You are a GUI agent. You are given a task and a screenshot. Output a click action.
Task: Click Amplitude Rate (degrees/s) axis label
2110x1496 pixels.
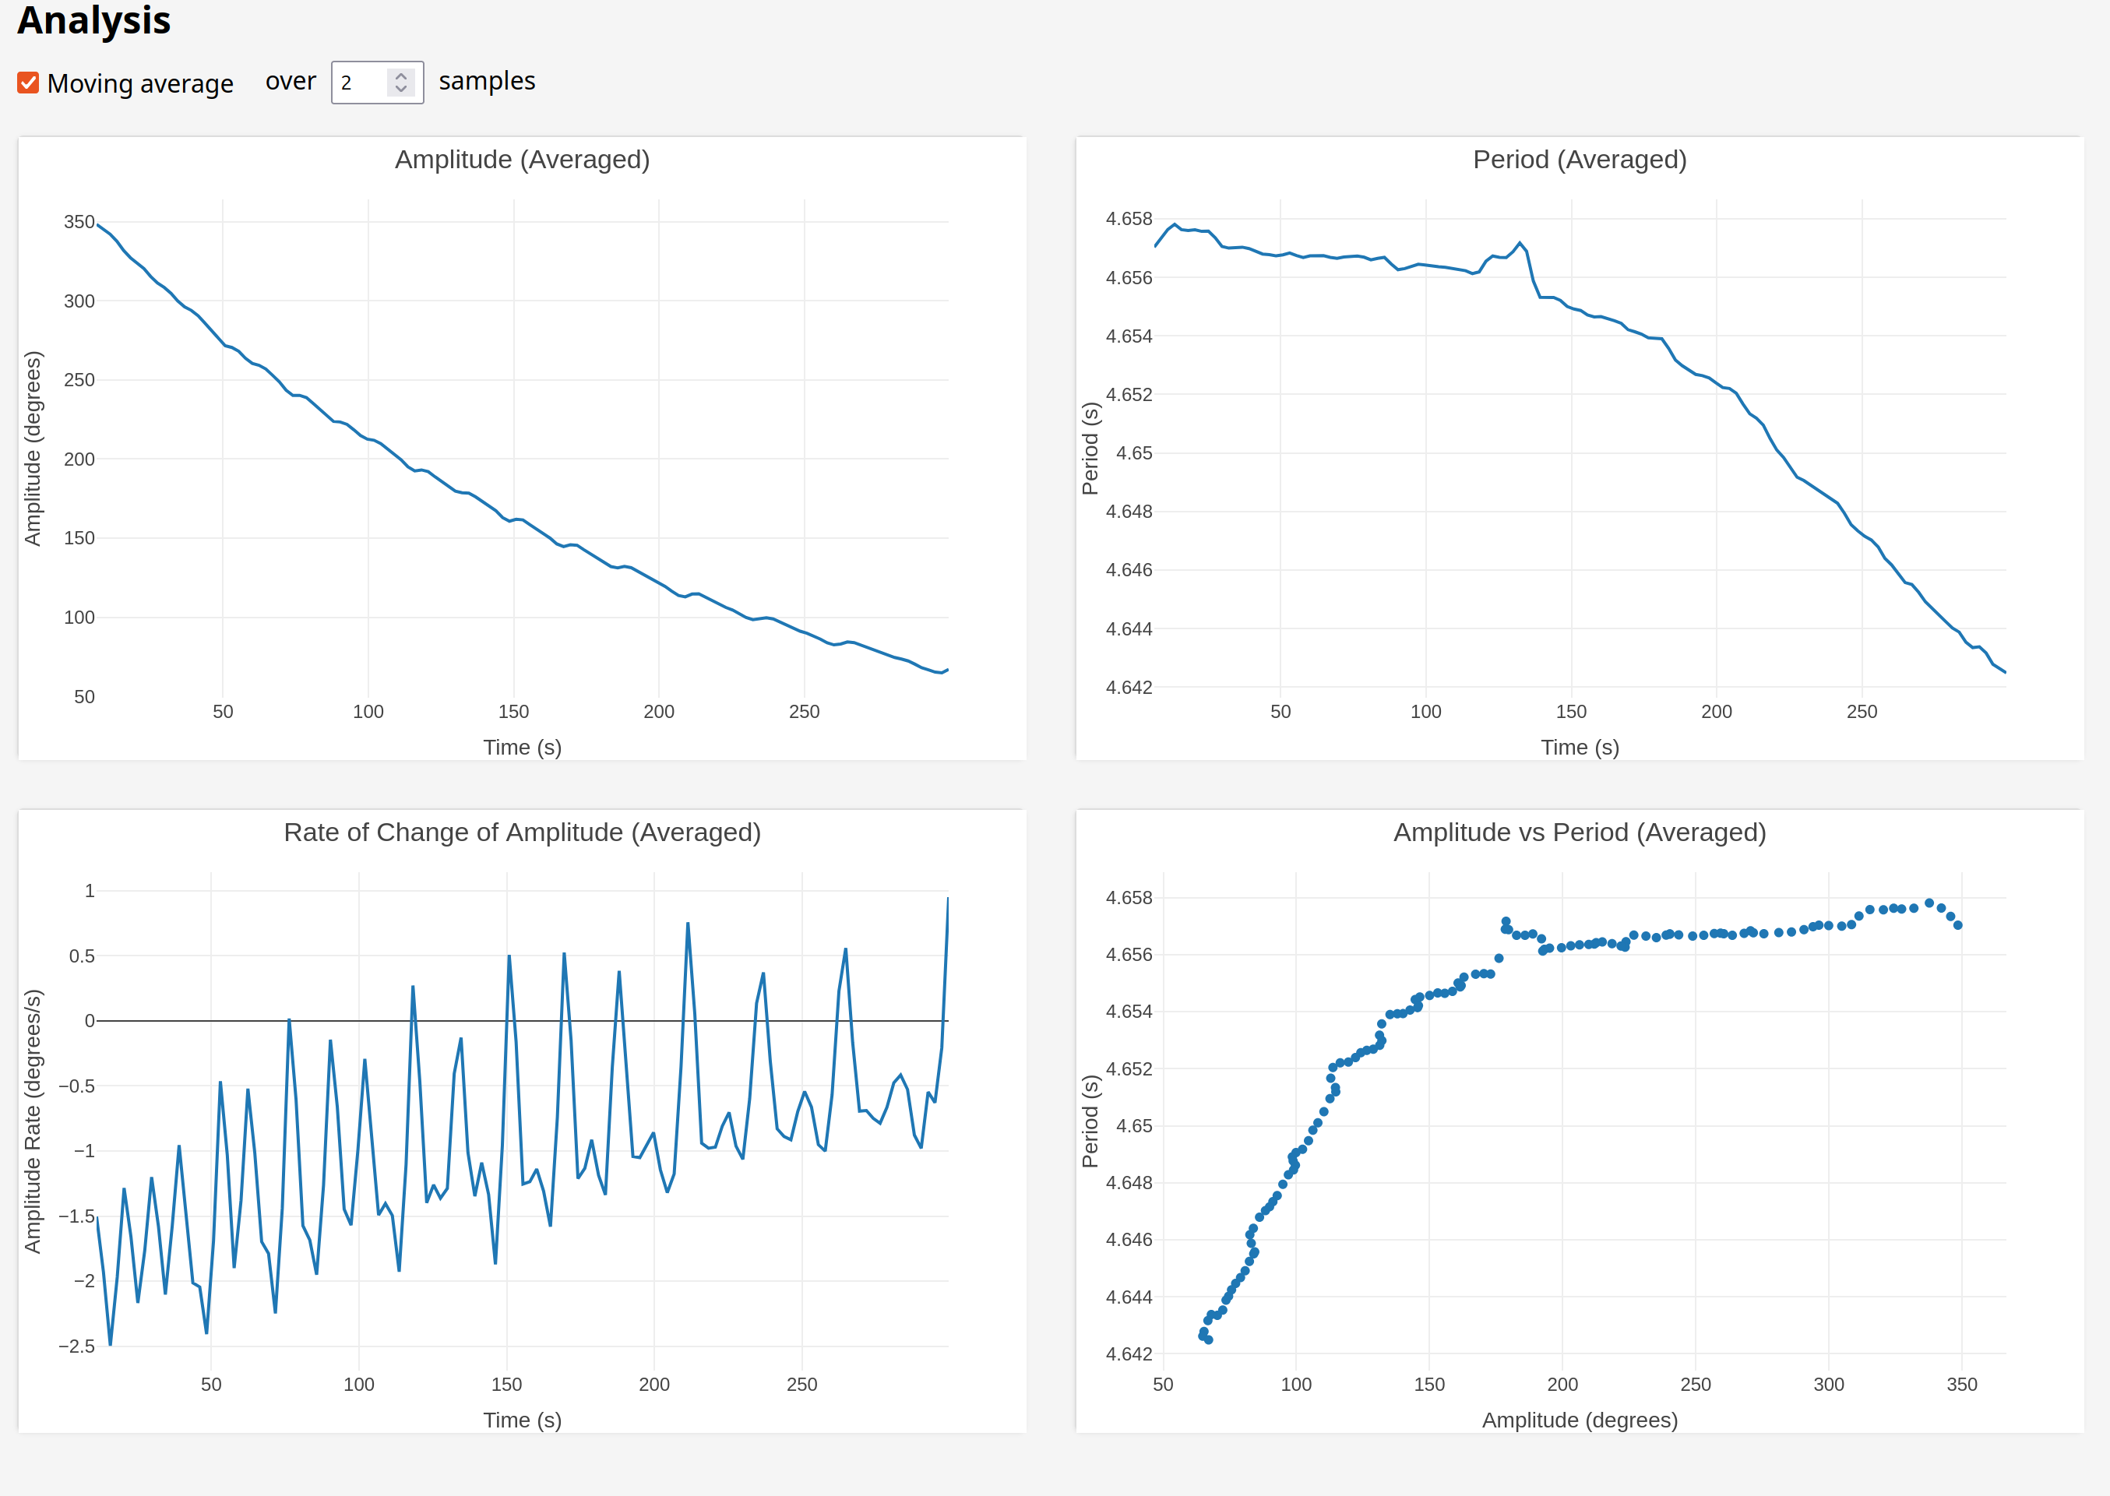tap(33, 1121)
